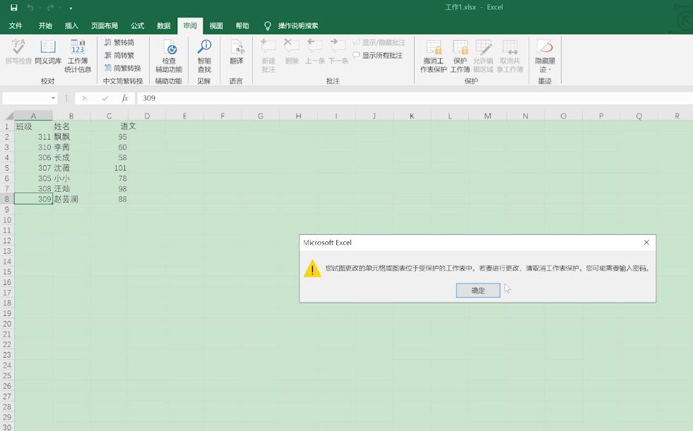Screen dimensions: 693x431
Task: Switch to the 插入 tab
Action: (x=71, y=25)
